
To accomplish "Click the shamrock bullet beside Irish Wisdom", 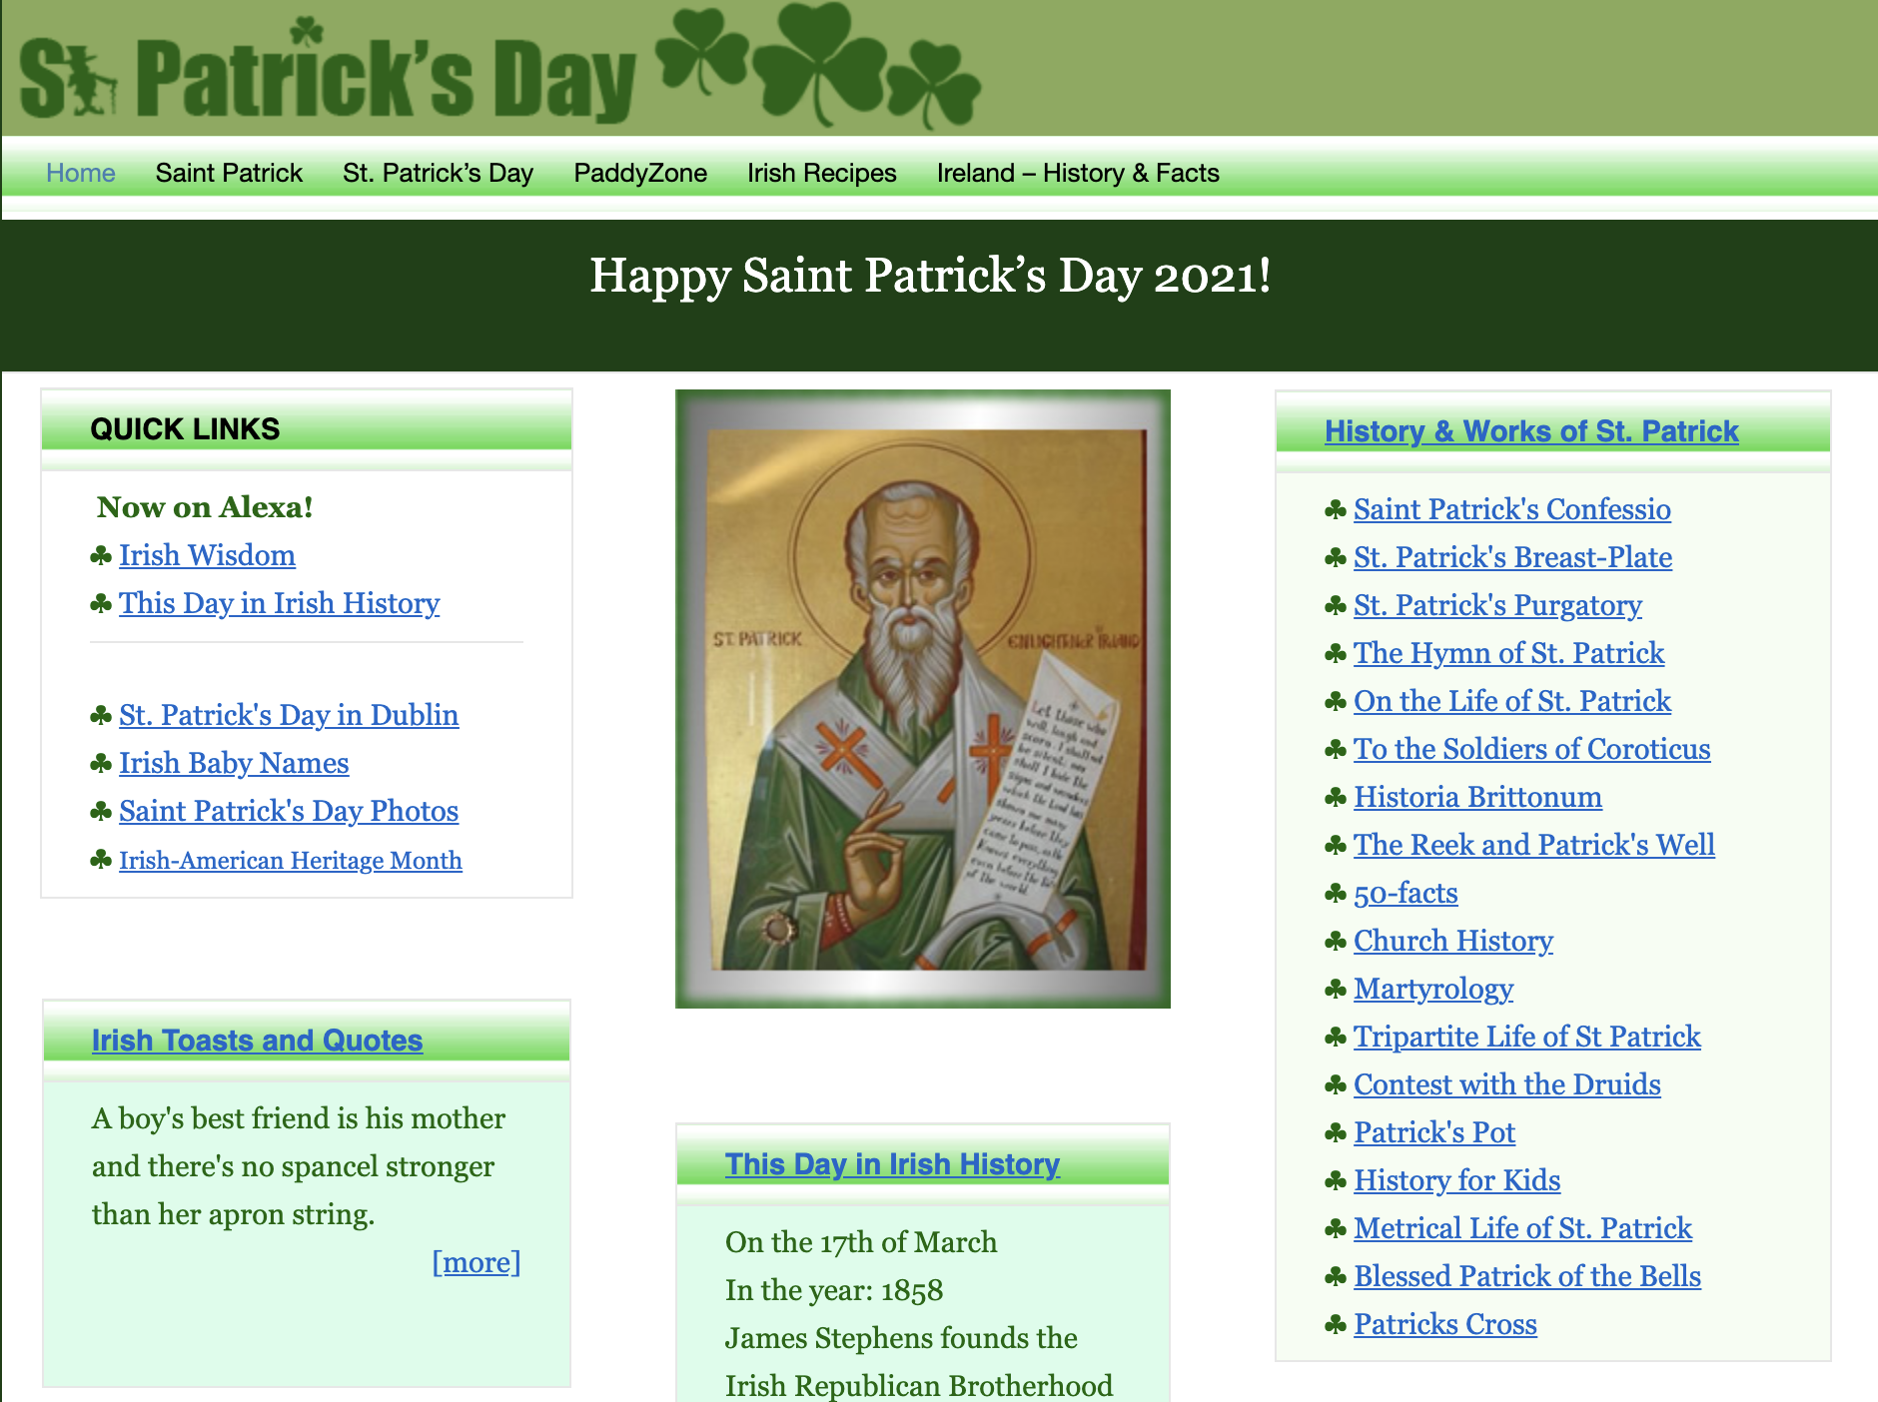I will coord(101,556).
